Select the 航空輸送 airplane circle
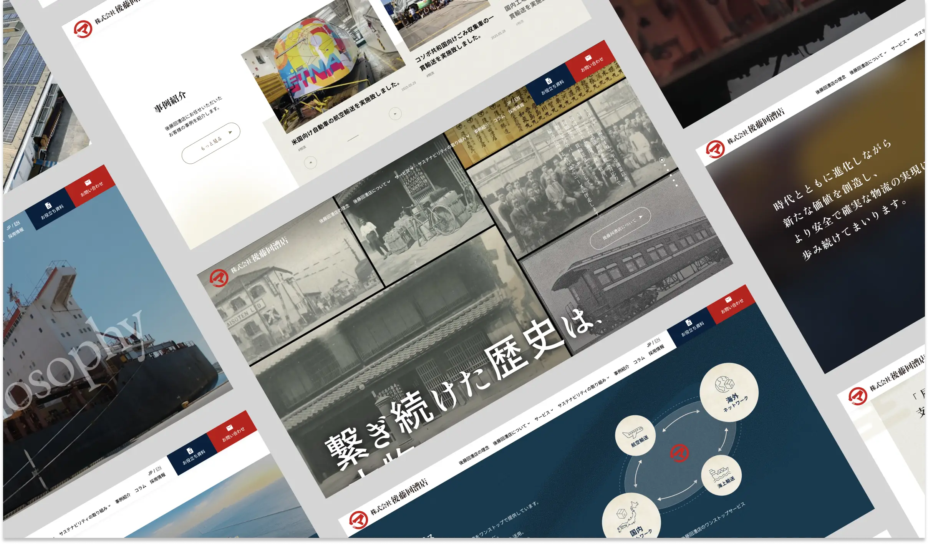The height and width of the screenshot is (544, 928). (x=635, y=435)
